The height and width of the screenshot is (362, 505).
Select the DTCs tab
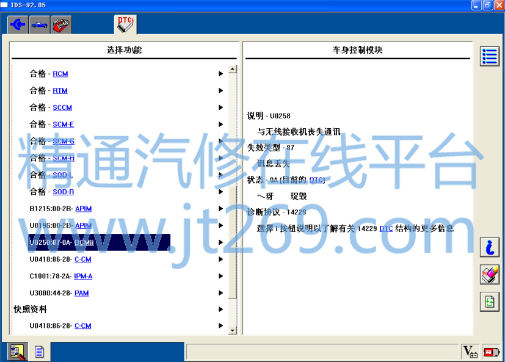tap(126, 24)
